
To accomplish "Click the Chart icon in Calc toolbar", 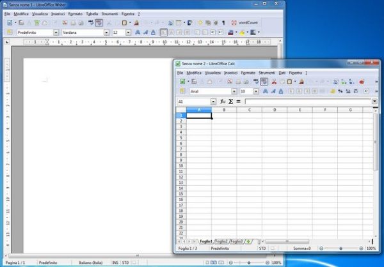I will (362, 82).
